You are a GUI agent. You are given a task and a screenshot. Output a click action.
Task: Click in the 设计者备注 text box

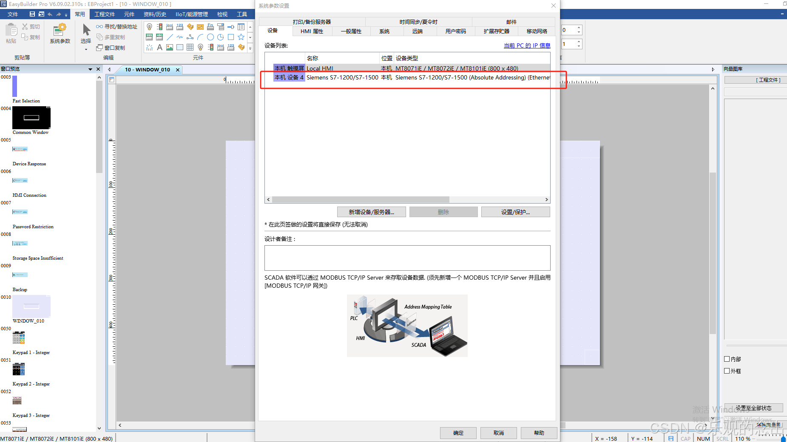point(407,258)
